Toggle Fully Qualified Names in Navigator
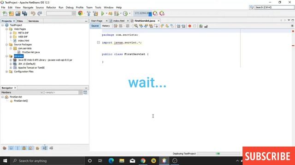Image resolution: width=295 pixels, height=165 pixels. [37, 148]
